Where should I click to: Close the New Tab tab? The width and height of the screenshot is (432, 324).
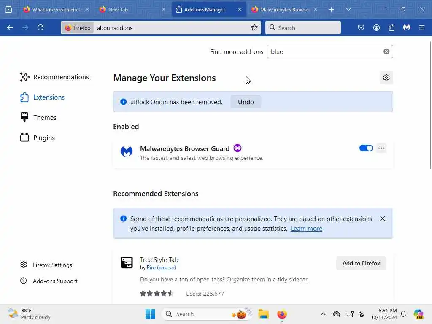(x=163, y=10)
